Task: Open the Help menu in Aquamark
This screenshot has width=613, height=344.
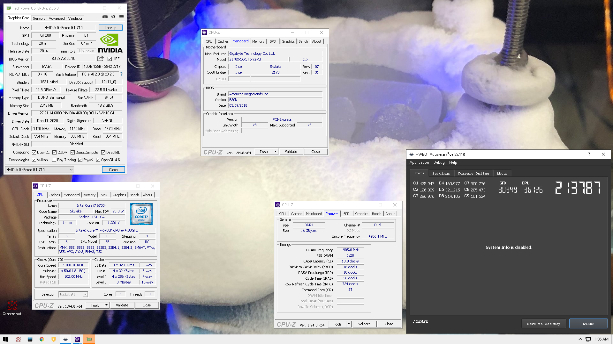Action: 453,162
